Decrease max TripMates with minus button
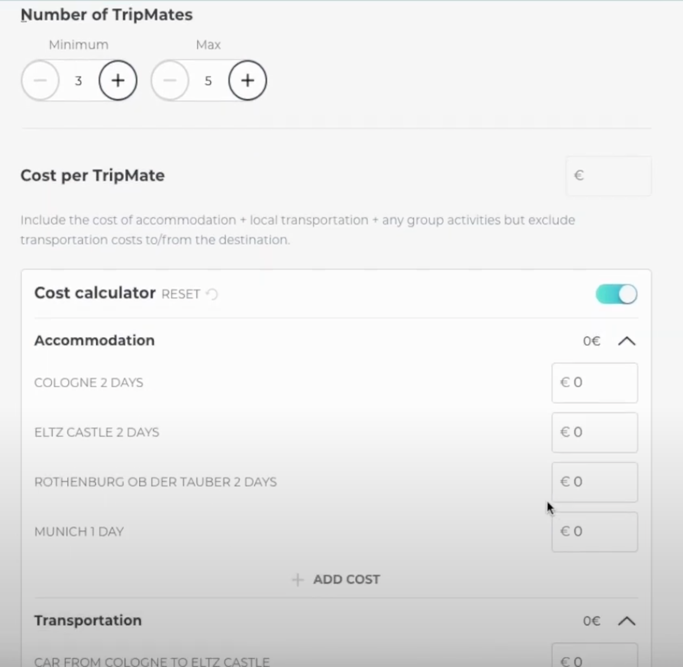Screen dimensions: 683x667 click(170, 81)
